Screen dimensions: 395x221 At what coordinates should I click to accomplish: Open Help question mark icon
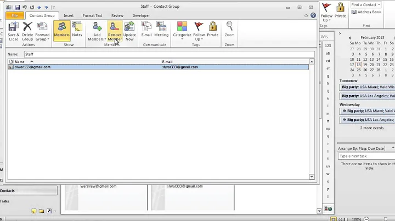pos(313,15)
